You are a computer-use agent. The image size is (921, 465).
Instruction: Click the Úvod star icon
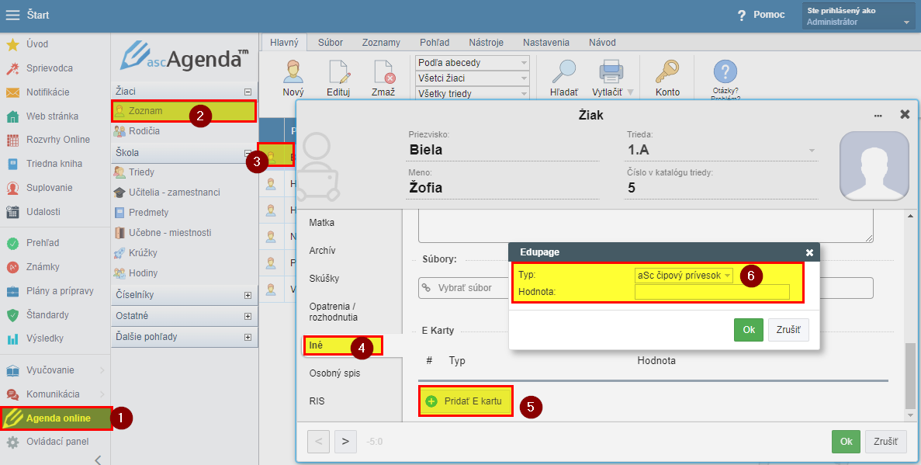point(12,44)
